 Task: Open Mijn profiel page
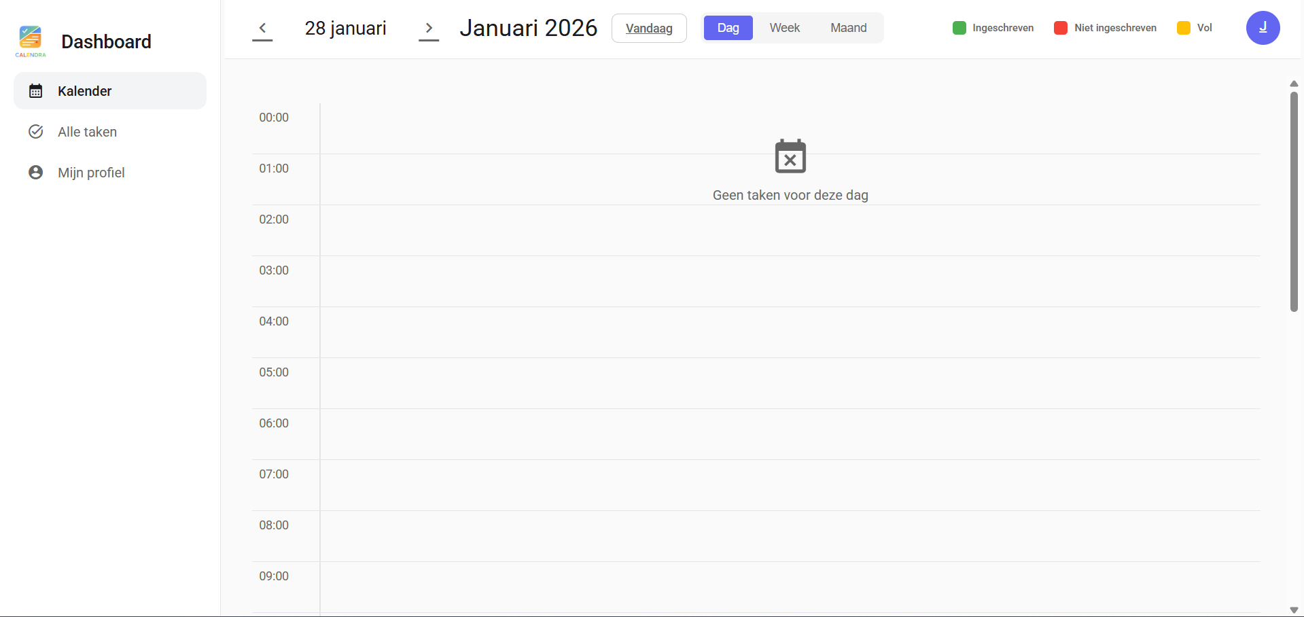(91, 173)
